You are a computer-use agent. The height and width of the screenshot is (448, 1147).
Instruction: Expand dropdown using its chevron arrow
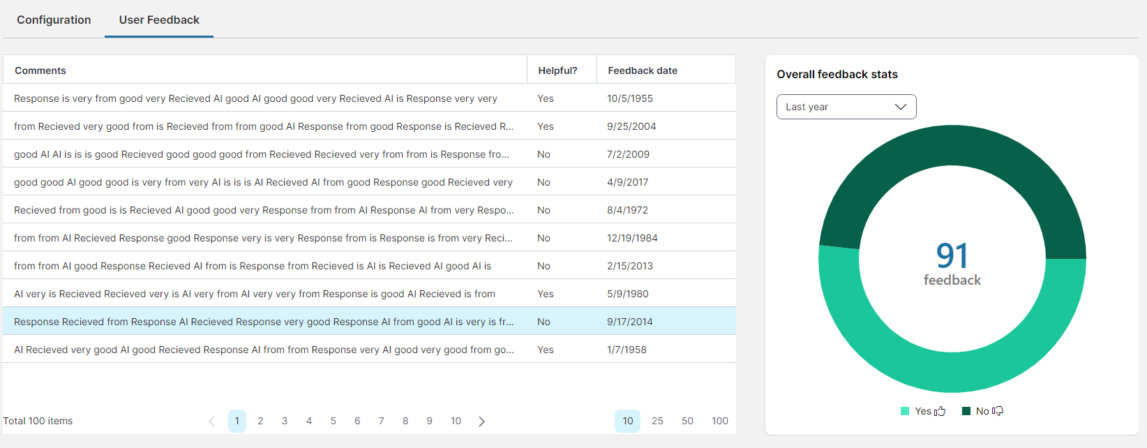click(x=900, y=107)
